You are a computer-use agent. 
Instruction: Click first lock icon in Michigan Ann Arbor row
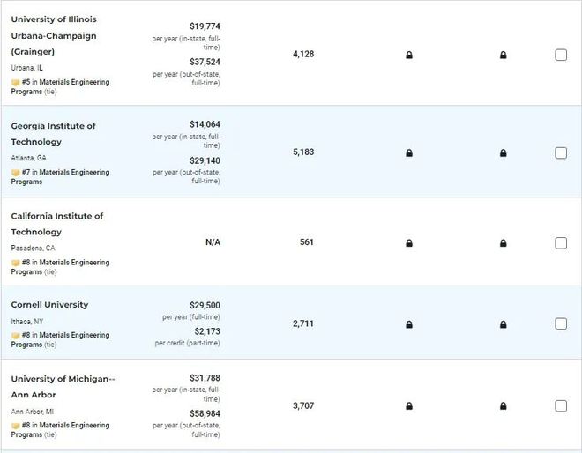point(409,407)
